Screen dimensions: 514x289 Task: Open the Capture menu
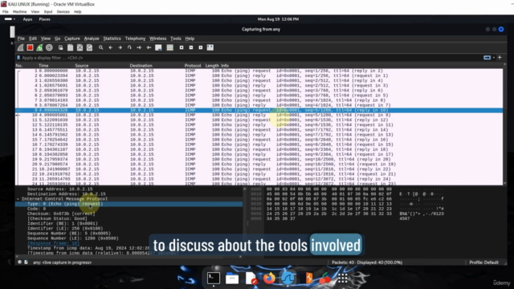click(72, 39)
